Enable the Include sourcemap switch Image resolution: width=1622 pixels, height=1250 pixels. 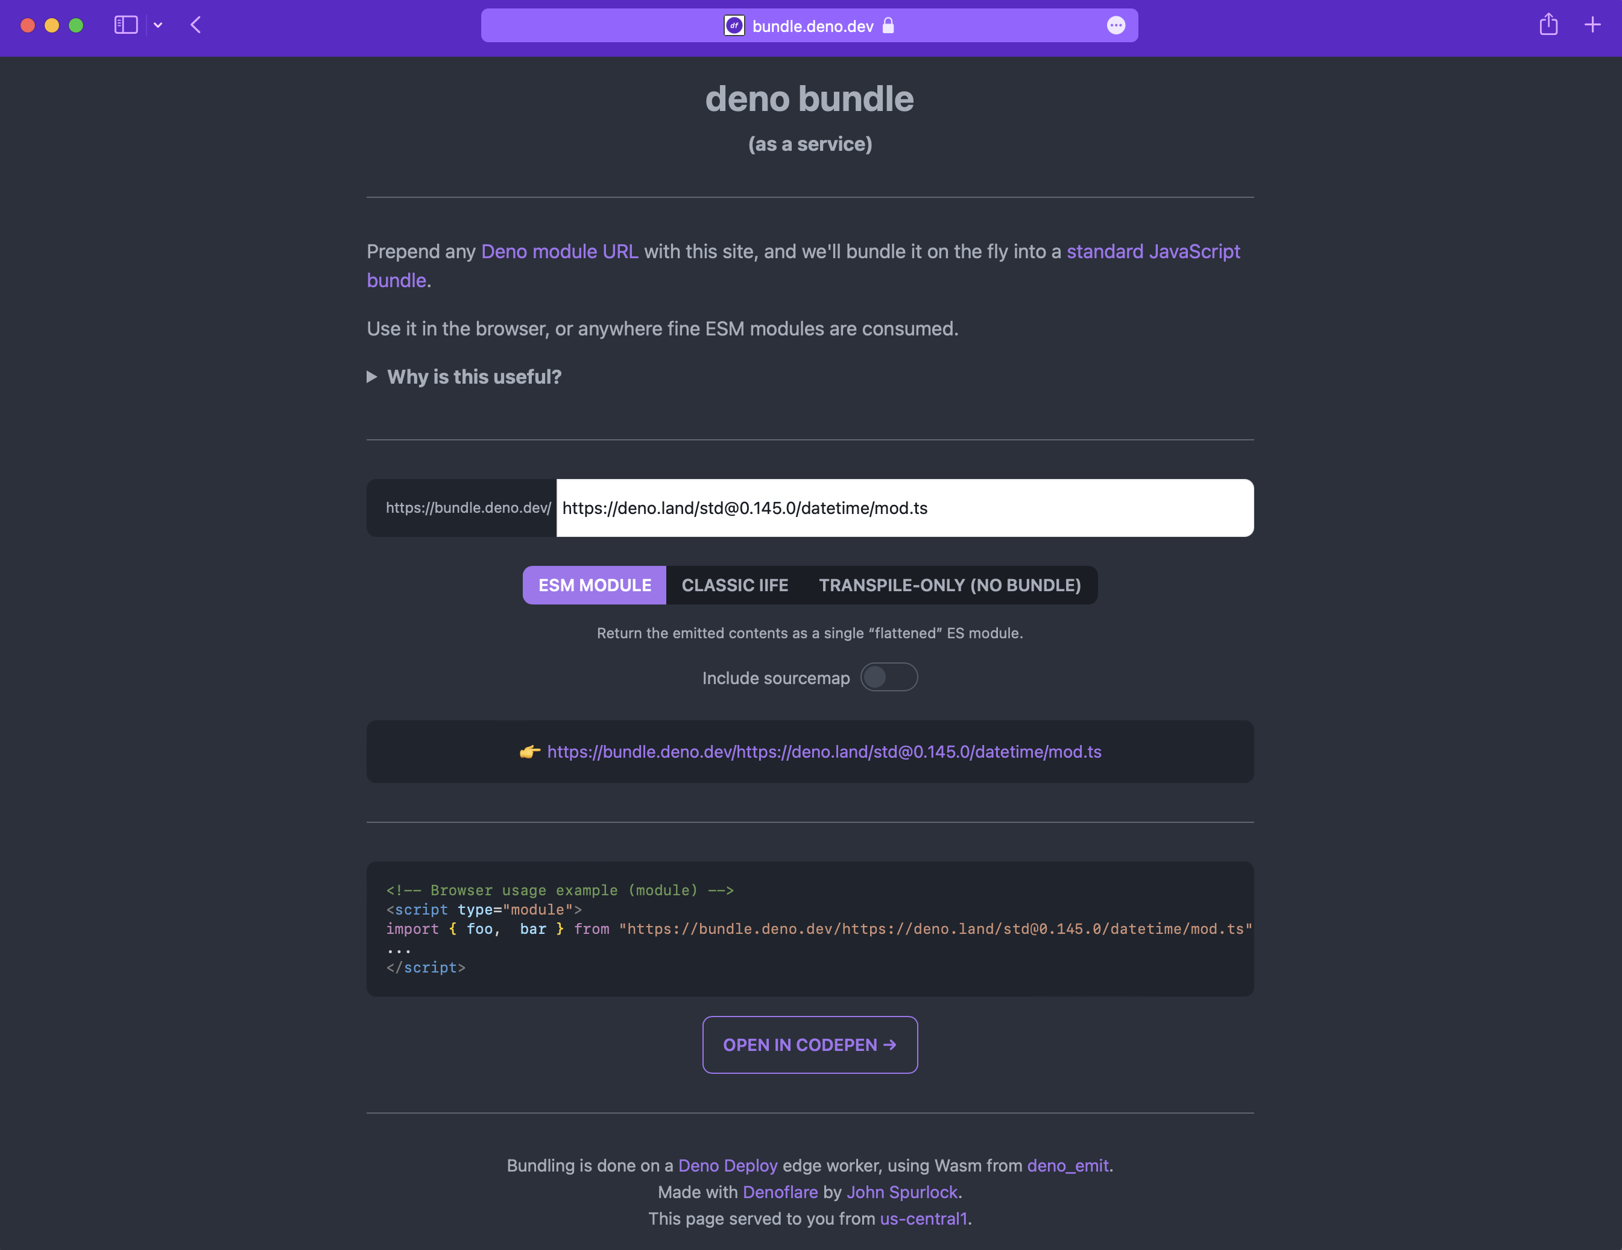click(888, 677)
